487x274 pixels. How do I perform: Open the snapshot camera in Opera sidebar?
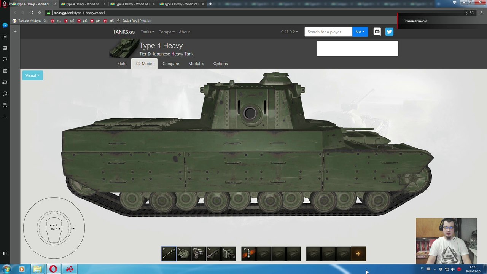pyautogui.click(x=5, y=37)
